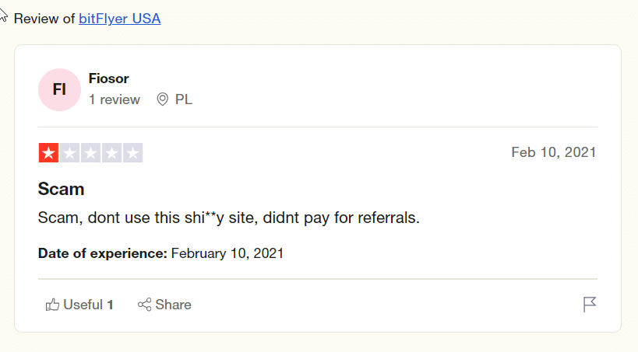Open reviewer Fiosor's profile name

coord(108,78)
